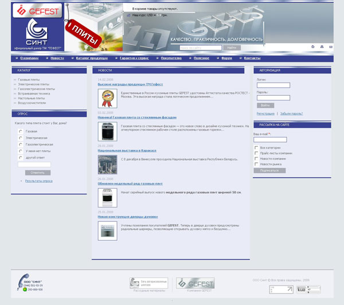Focus the Пароль input field

[x=273, y=98]
